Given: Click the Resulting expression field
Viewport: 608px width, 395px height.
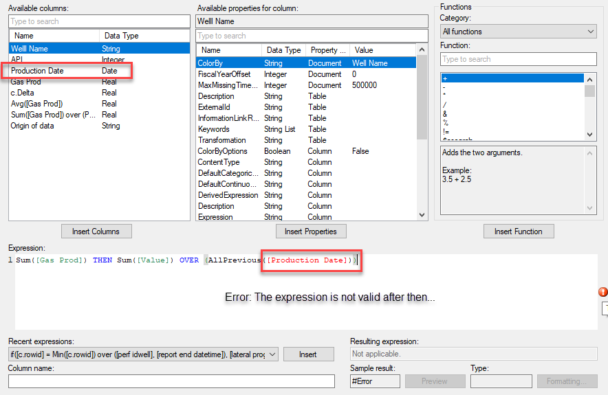Looking at the screenshot, I should (x=473, y=354).
